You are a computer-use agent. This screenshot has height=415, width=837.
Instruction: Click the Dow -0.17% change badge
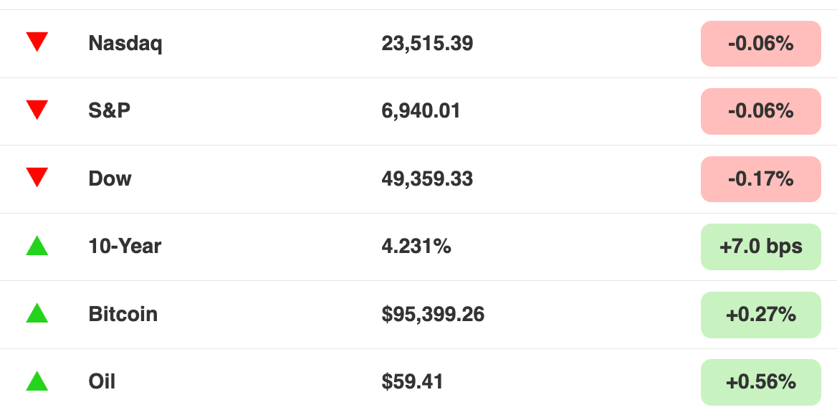pos(760,179)
